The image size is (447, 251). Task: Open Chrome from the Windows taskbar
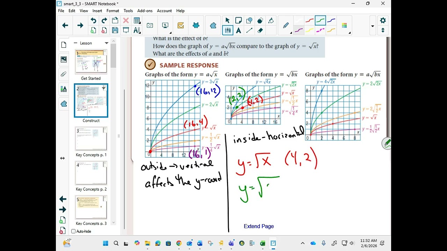179,243
